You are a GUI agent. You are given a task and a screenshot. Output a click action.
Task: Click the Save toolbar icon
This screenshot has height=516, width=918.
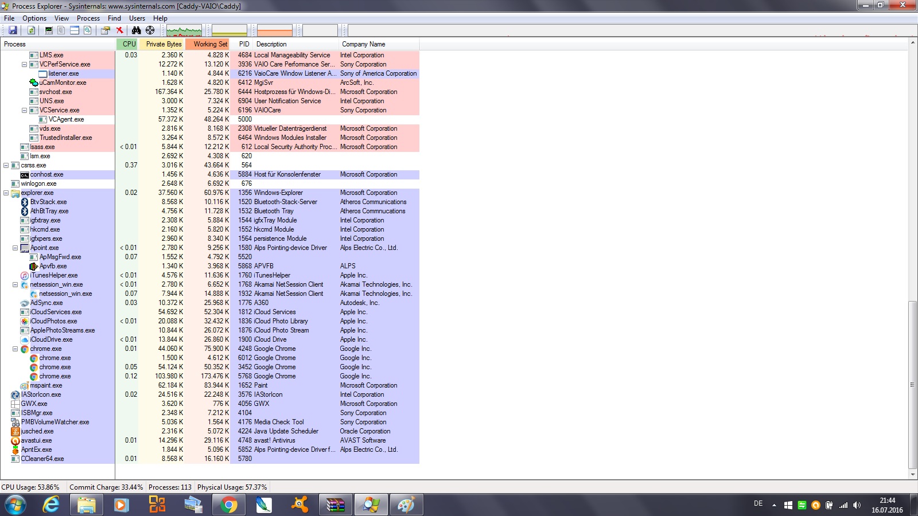[13, 30]
